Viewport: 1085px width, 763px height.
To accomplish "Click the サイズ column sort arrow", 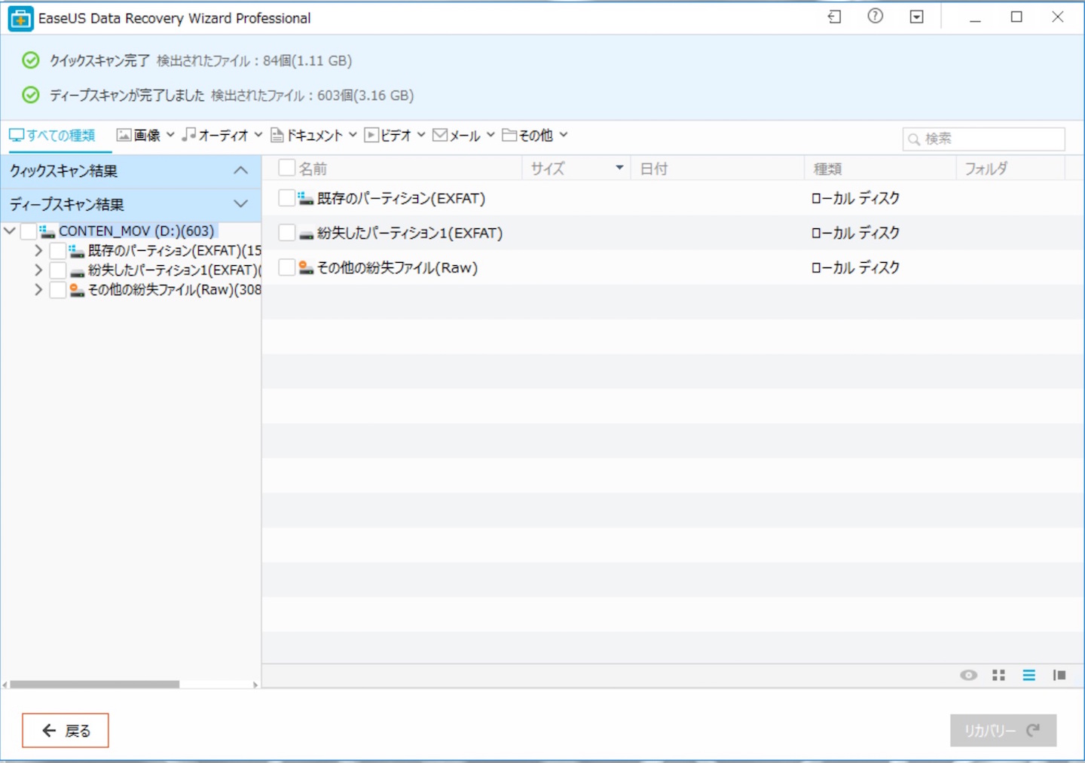I will point(619,168).
